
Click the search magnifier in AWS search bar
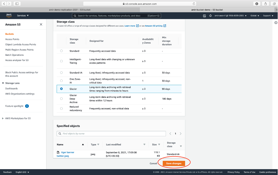[x=75, y=16]
